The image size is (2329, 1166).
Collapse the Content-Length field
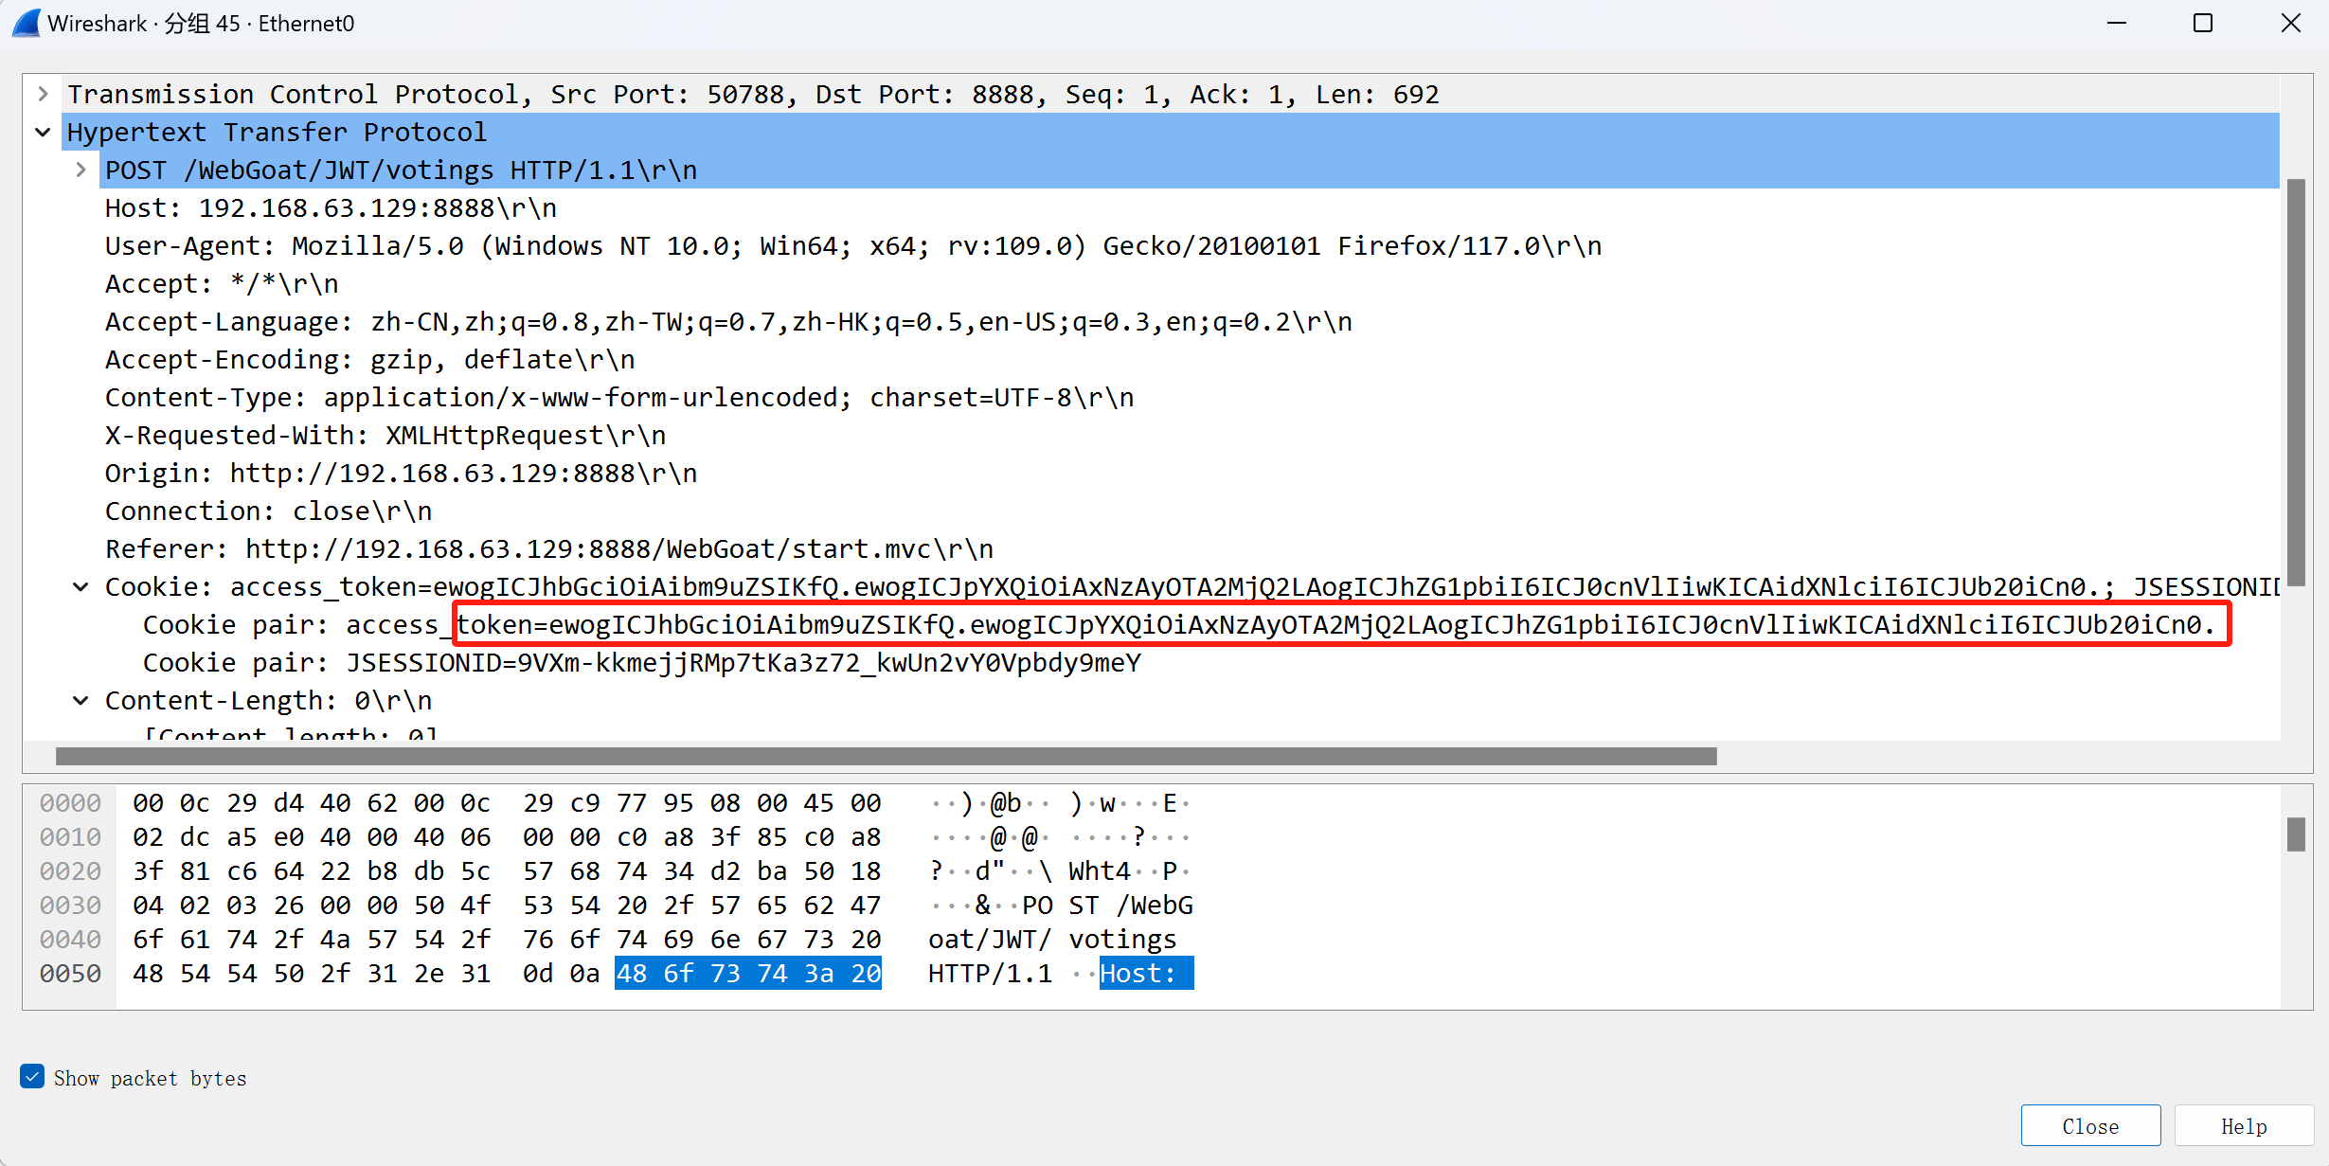pyautogui.click(x=81, y=700)
